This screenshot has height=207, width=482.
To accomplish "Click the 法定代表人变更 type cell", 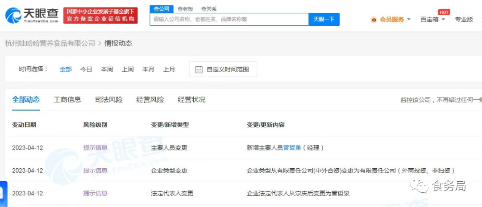I will (172, 193).
